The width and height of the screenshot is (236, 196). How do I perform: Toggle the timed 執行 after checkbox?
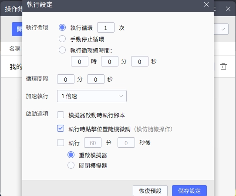61,143
